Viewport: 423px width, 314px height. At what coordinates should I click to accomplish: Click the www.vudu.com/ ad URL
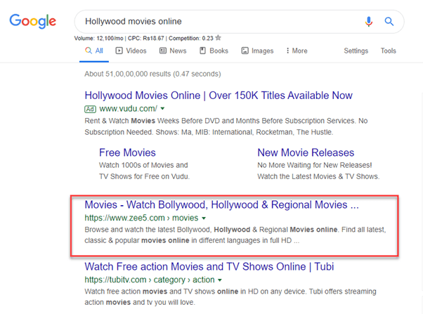128,109
